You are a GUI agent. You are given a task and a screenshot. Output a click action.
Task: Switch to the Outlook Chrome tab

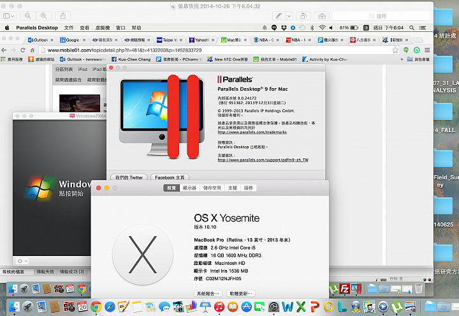pos(40,40)
